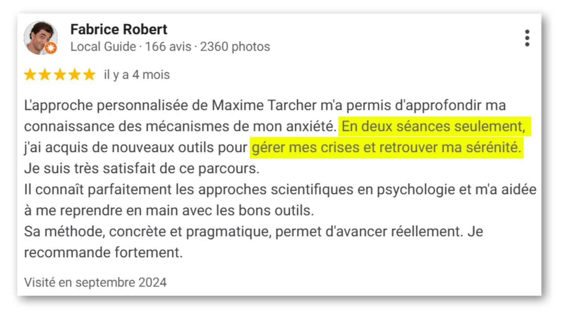Open Fabrice Robert's profile photo

coord(40,37)
